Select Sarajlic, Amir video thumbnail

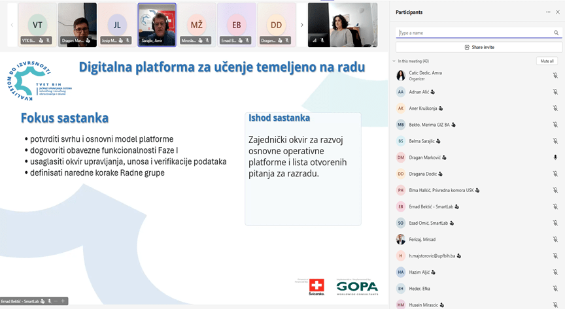pyautogui.click(x=157, y=25)
